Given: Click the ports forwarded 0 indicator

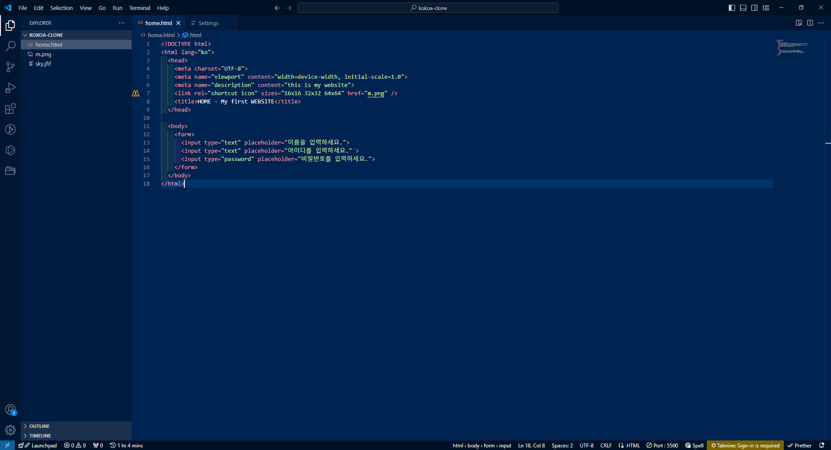Looking at the screenshot, I should pyautogui.click(x=98, y=445).
